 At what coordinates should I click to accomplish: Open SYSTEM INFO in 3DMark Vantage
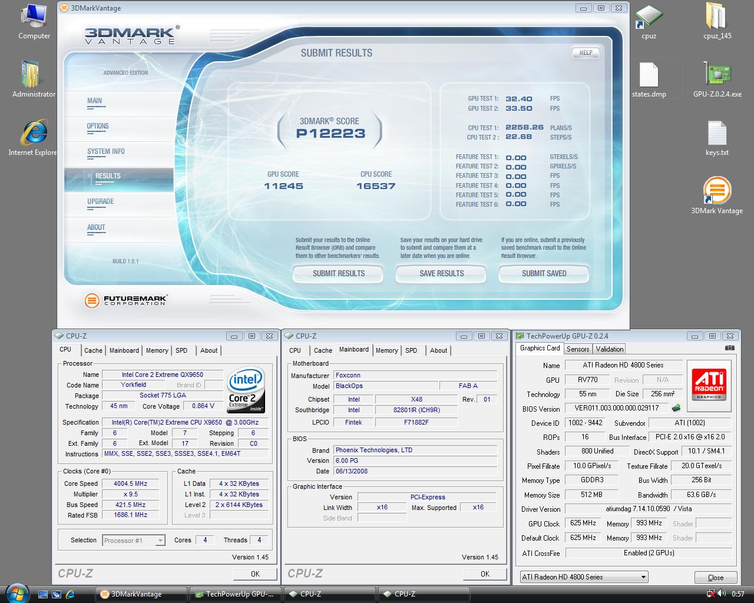106,151
